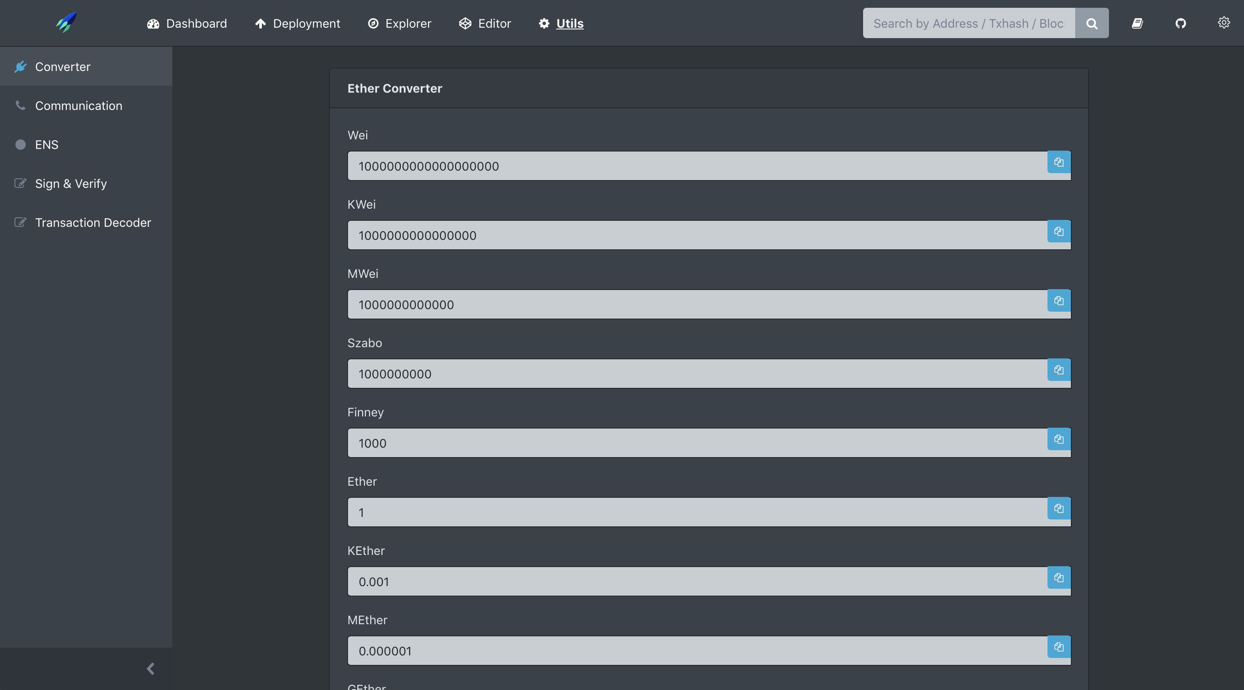1244x690 pixels.
Task: Click the search magnifier button
Action: coord(1092,23)
